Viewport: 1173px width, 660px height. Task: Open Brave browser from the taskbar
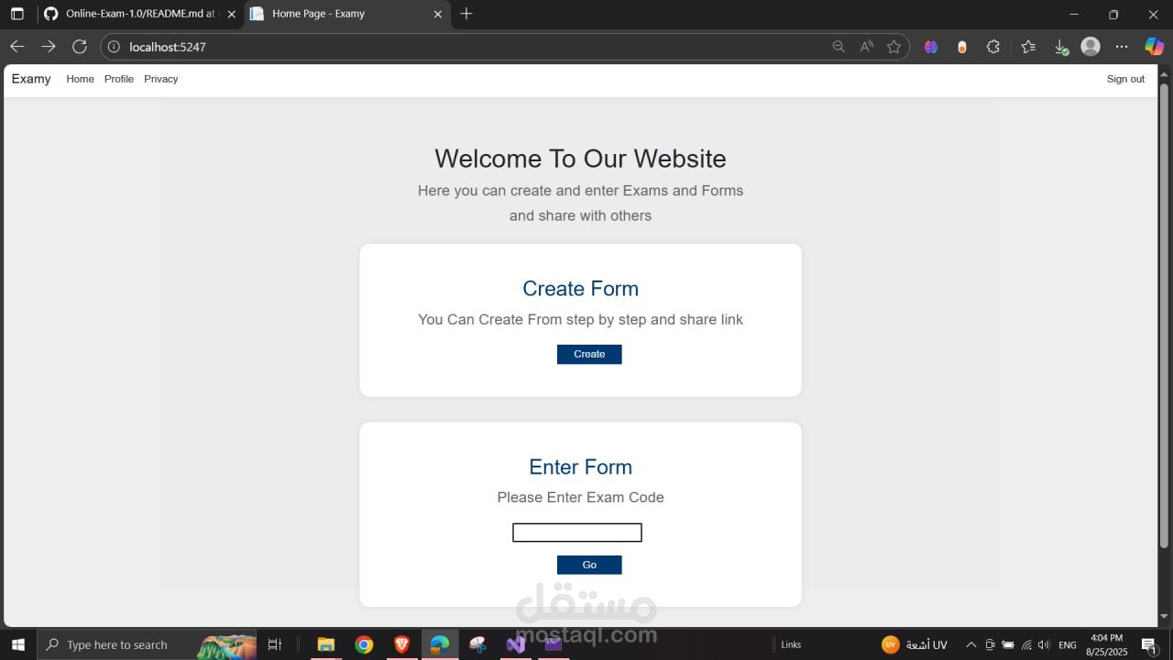pos(402,644)
